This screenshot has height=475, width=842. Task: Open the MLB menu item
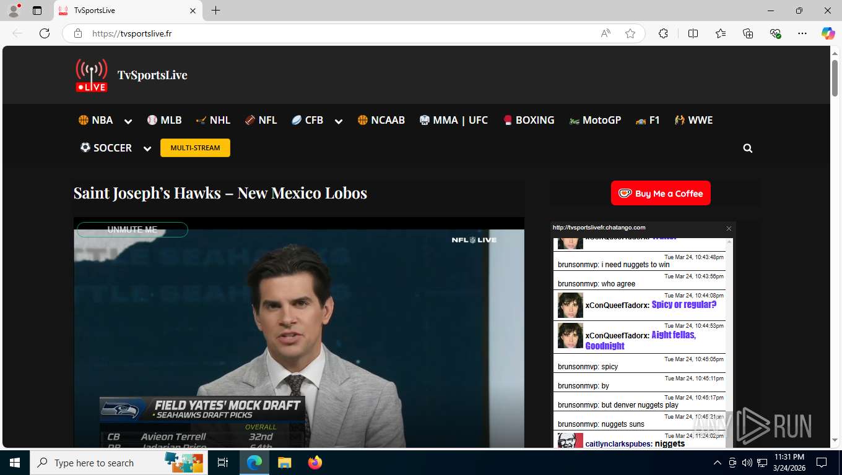(x=164, y=120)
